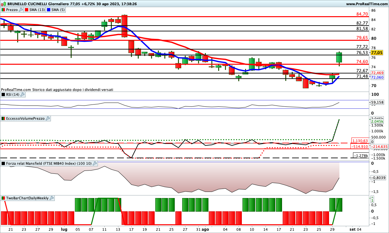Click the 79,65 red level label
Viewport: 389px width, 233px height.
(x=362, y=38)
